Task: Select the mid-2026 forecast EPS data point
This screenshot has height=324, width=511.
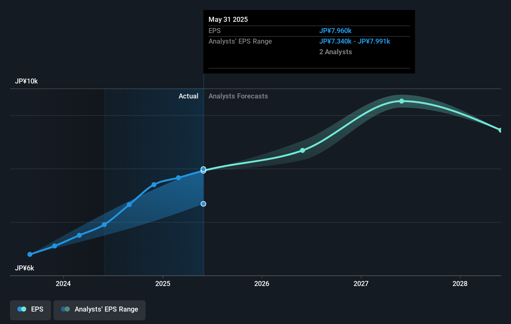Action: [x=302, y=150]
